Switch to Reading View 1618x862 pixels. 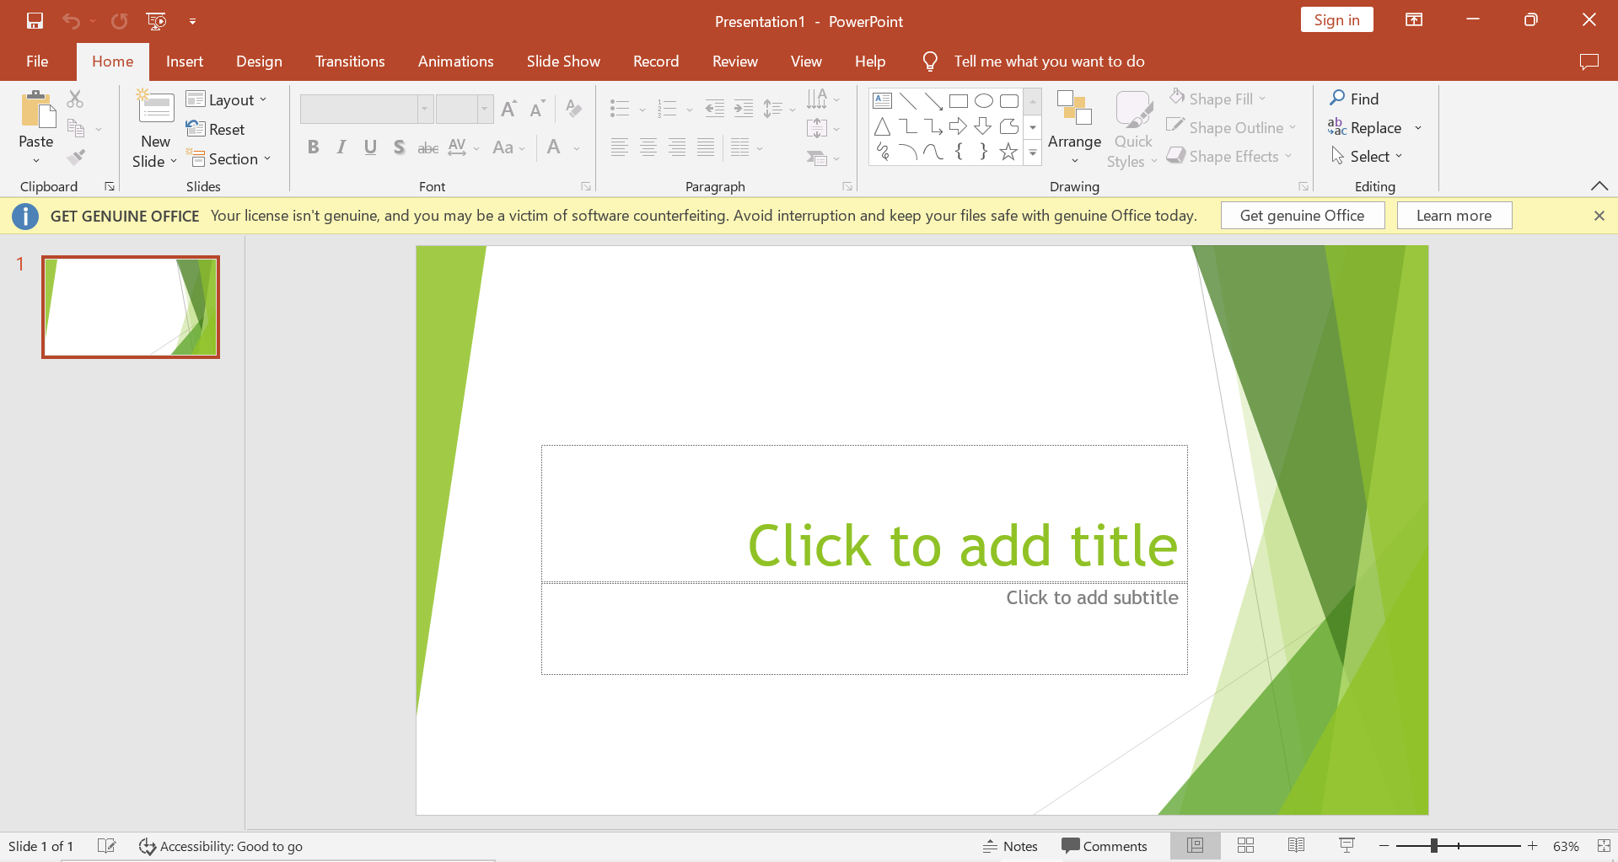click(x=1296, y=845)
